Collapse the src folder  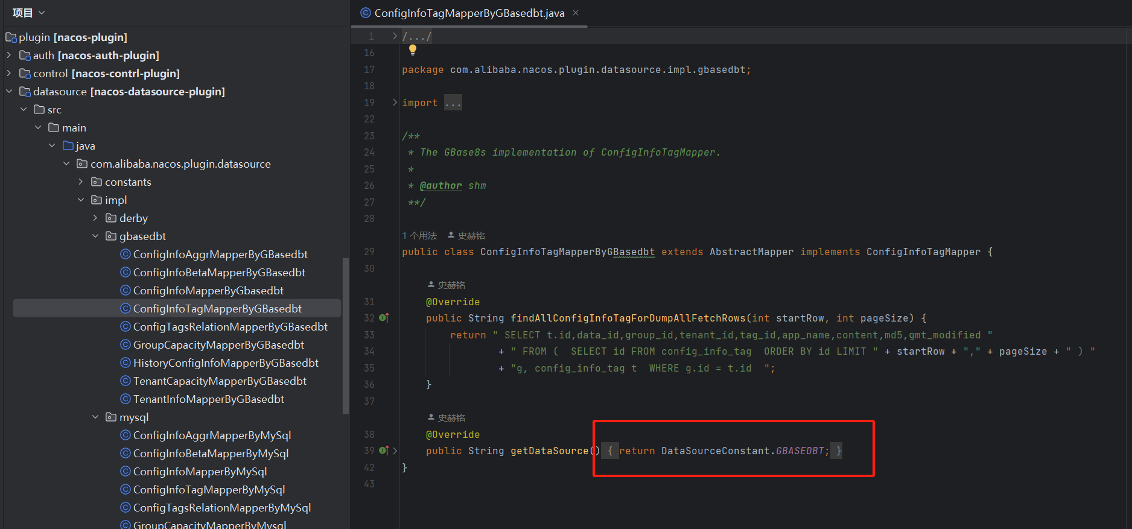click(24, 110)
